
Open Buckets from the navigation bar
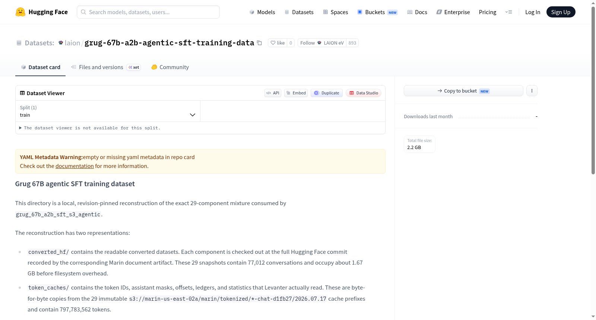377,12
